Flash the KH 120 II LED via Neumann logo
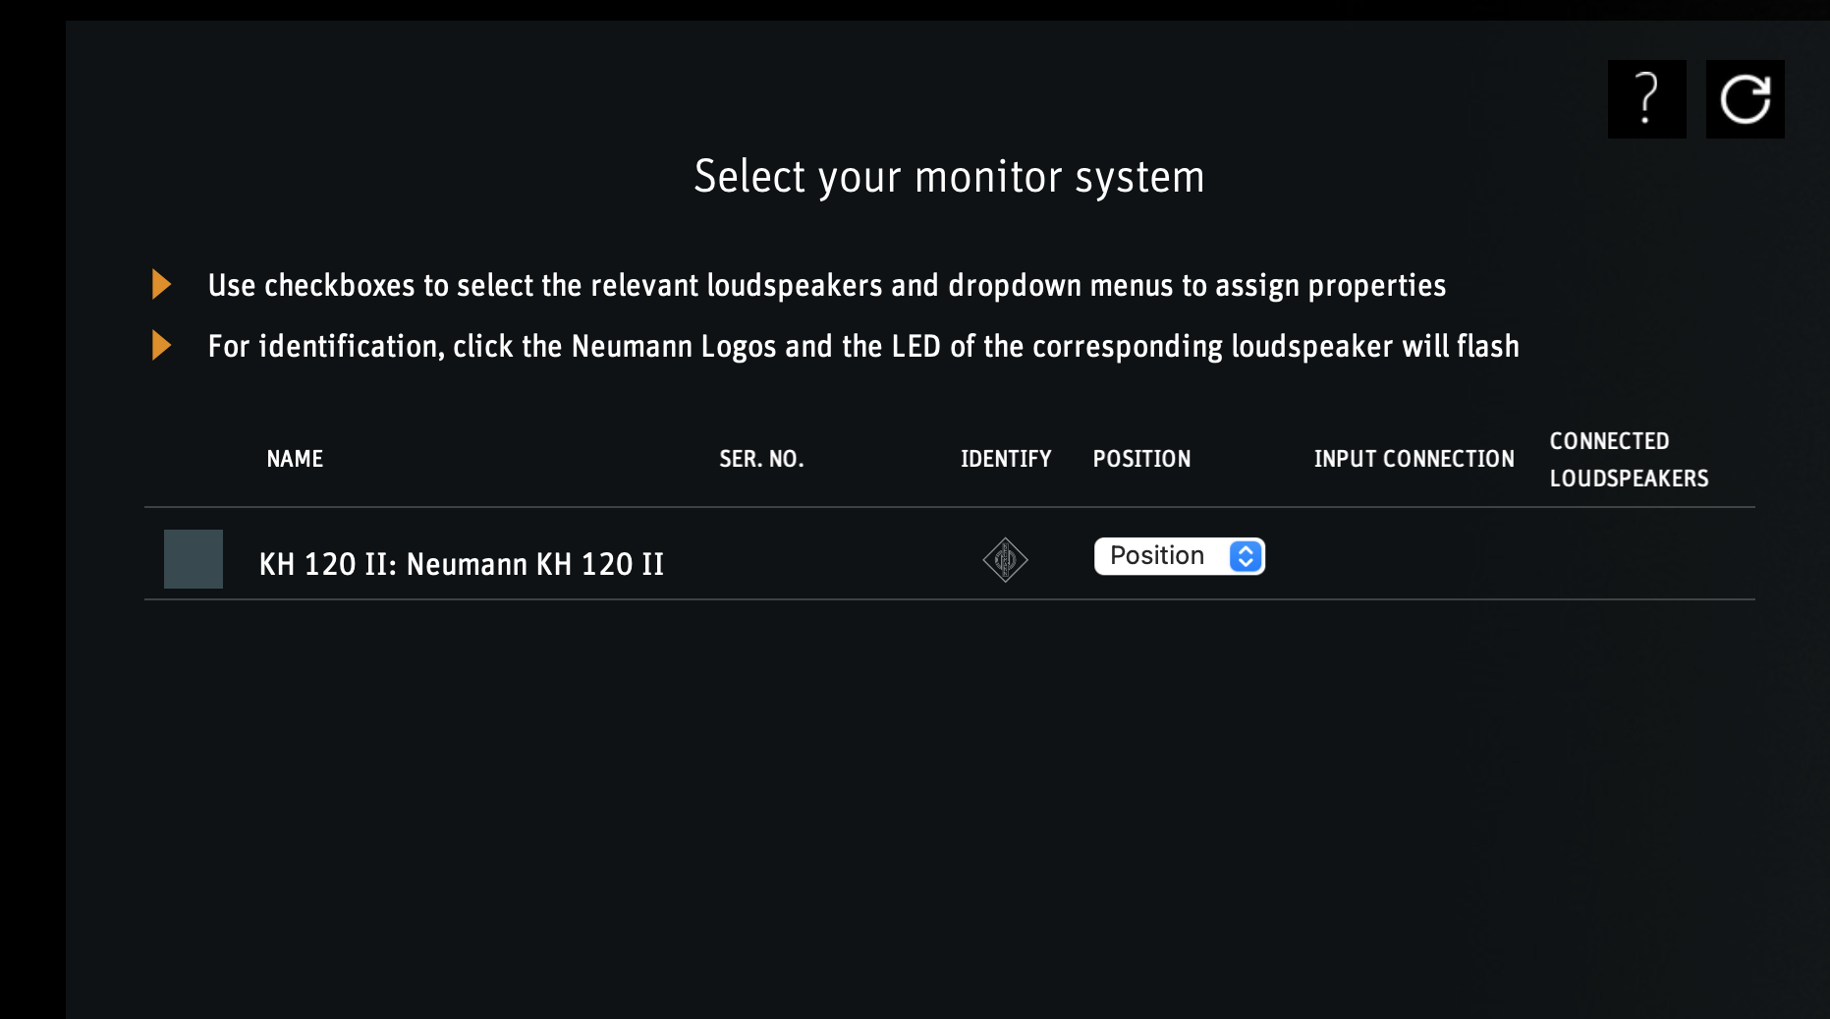This screenshot has height=1019, width=1830. tap(1005, 560)
